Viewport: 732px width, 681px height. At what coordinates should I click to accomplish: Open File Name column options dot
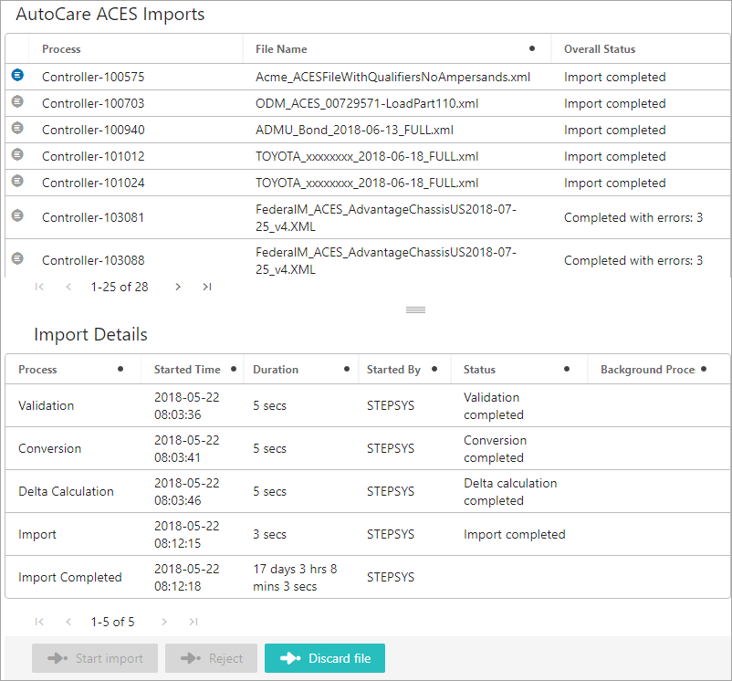pos(532,48)
